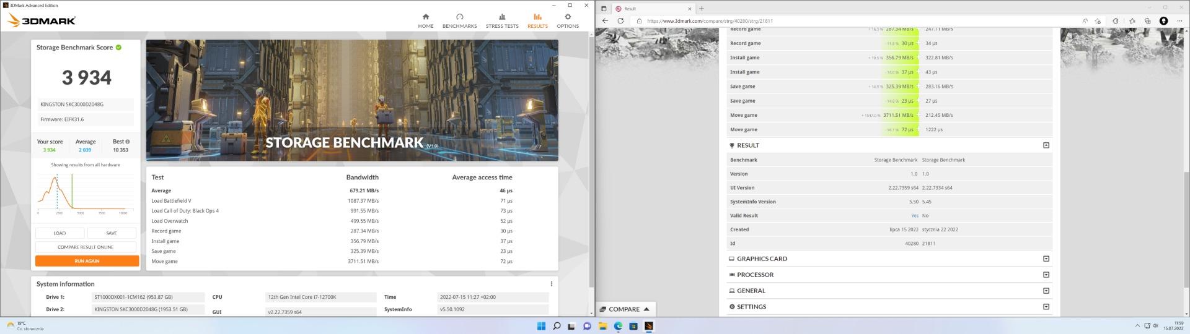Click COMPARE RESULT ONLINE button
This screenshot has height=334, width=1190.
pyautogui.click(x=86, y=247)
